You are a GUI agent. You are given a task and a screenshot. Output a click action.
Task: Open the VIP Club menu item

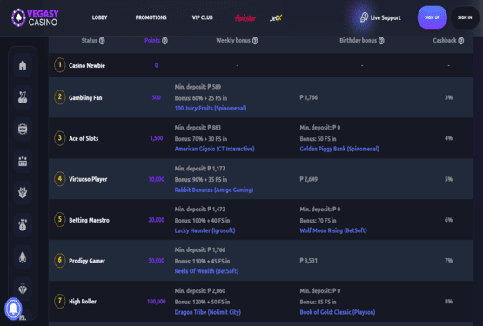point(203,17)
